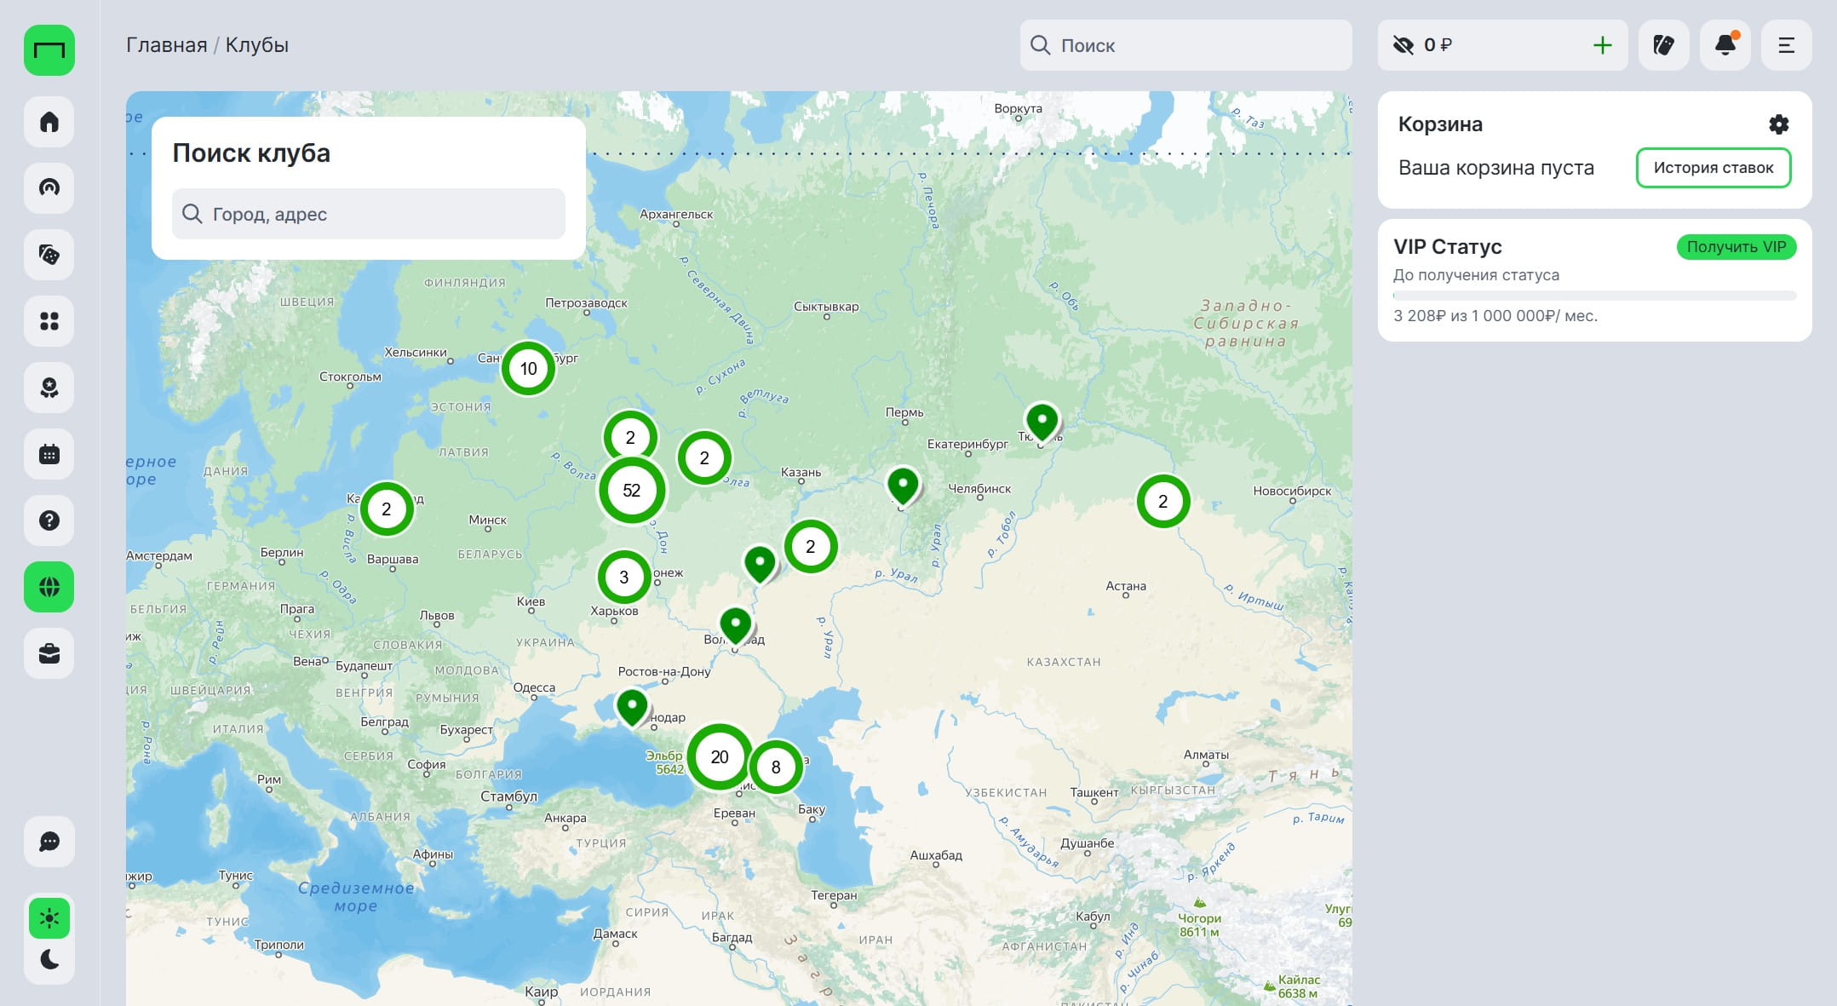Select the club pin near Krasnodar
Image resolution: width=1837 pixels, height=1006 pixels.
click(x=632, y=707)
